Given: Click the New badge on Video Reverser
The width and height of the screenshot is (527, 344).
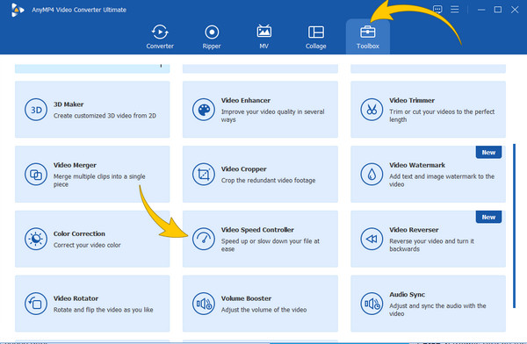Looking at the screenshot, I should [x=488, y=217].
